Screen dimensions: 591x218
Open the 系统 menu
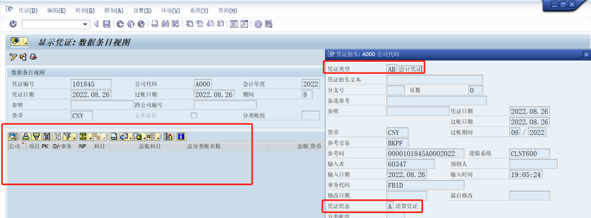coord(199,10)
